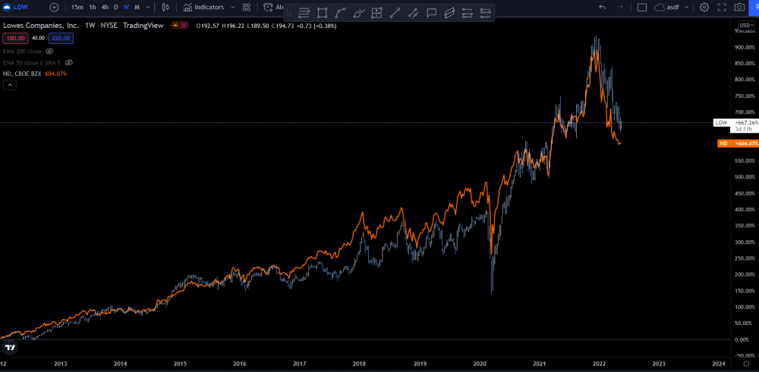Open the chart layout selector square
Image resolution: width=759 pixels, height=372 pixels.
642,8
